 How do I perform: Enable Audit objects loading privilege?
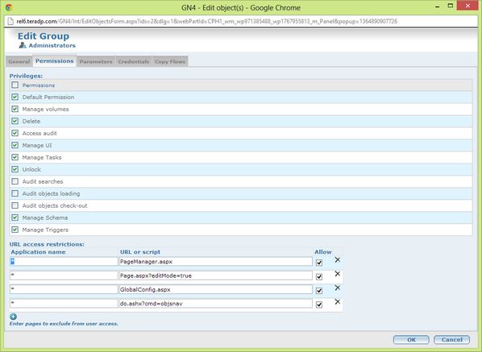click(15, 193)
